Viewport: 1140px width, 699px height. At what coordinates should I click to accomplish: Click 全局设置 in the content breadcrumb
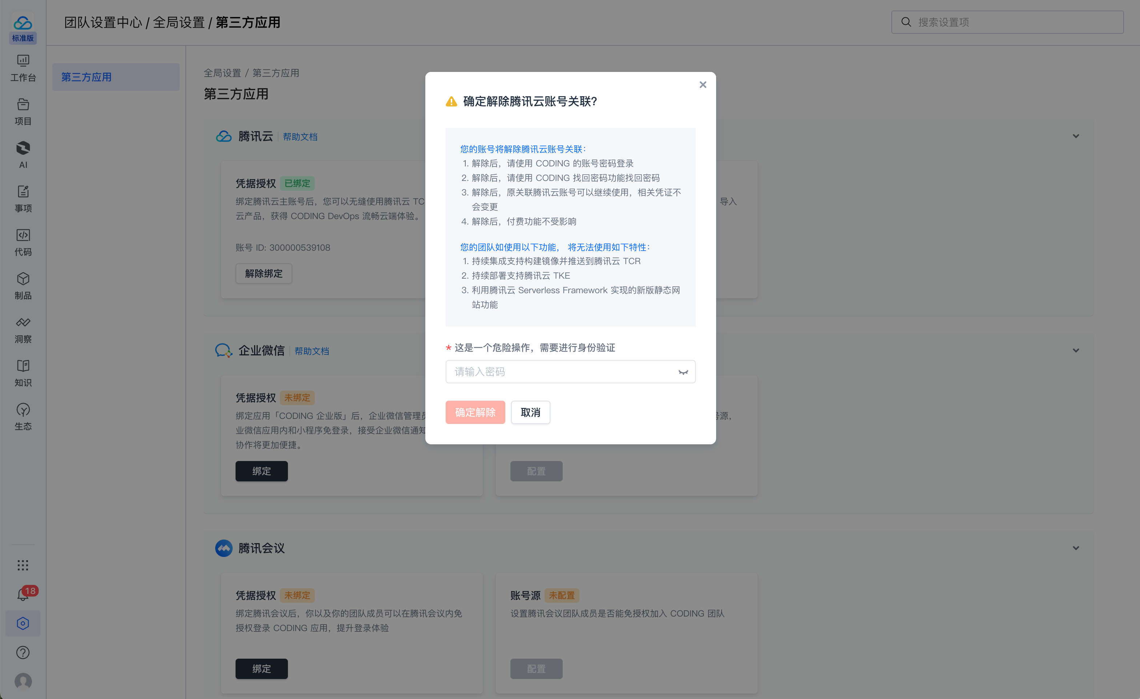(x=222, y=73)
